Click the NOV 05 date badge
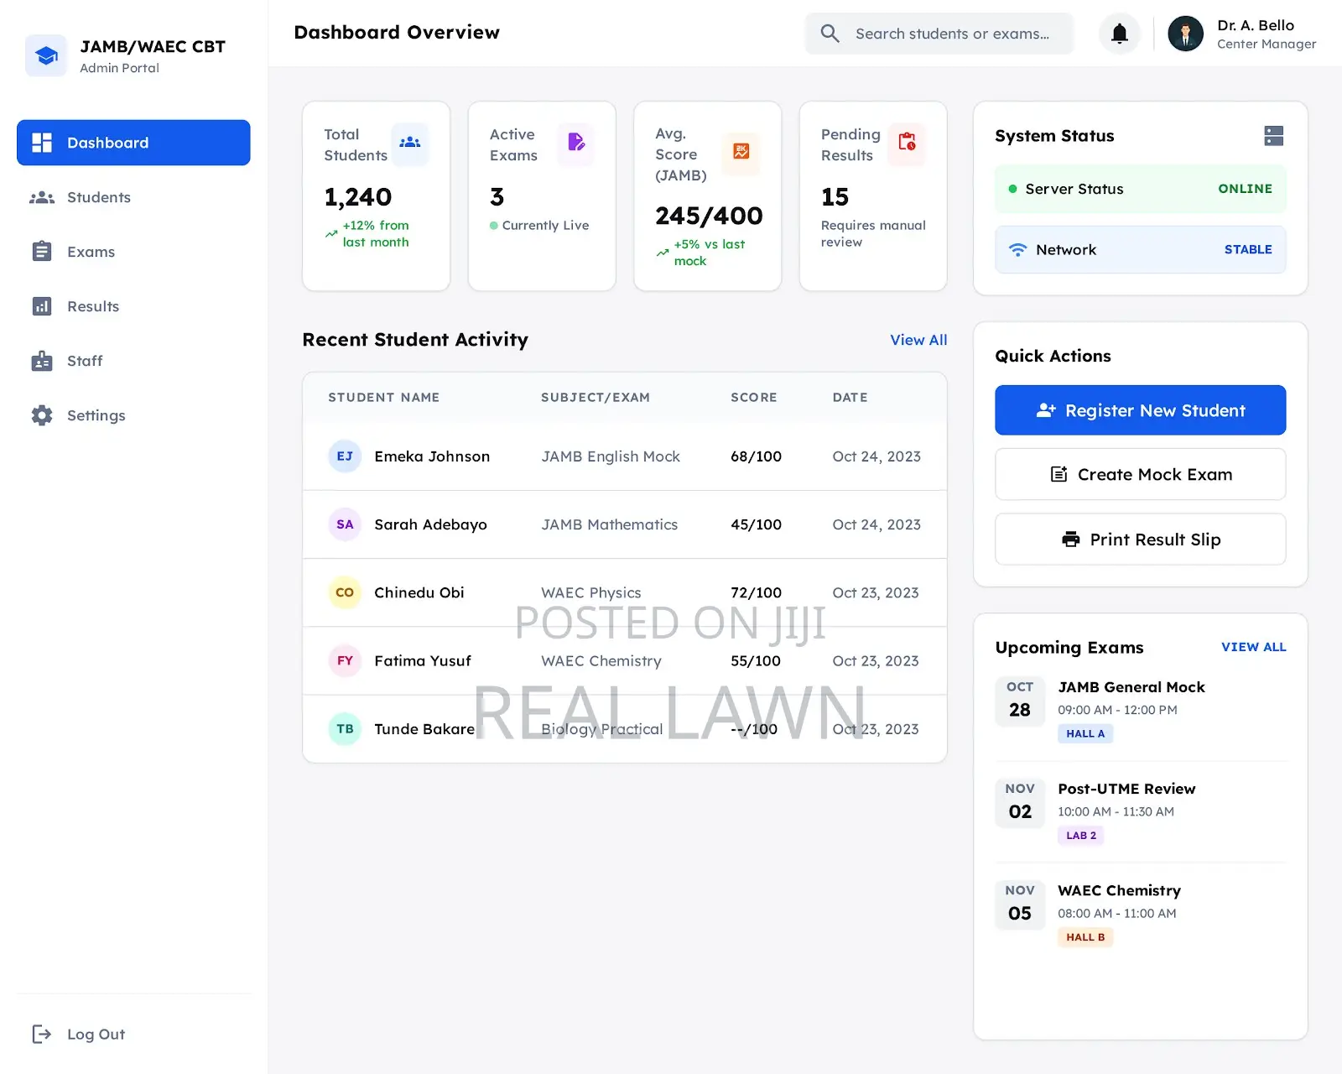 pos(1020,904)
